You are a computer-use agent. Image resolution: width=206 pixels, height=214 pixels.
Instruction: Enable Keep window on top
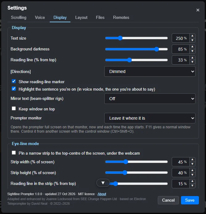coord(14,109)
